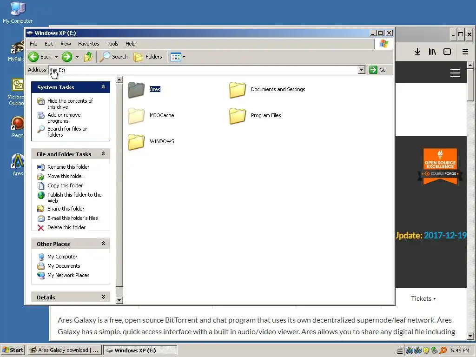Open the Views icon button

pos(176,57)
